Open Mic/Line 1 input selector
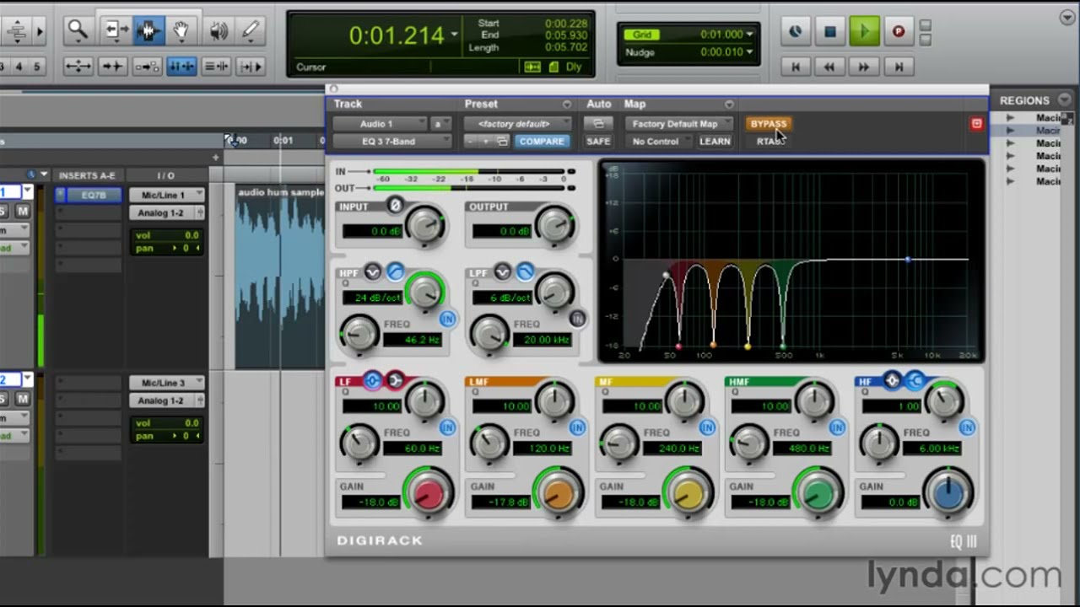The height and width of the screenshot is (607, 1080). [x=166, y=195]
